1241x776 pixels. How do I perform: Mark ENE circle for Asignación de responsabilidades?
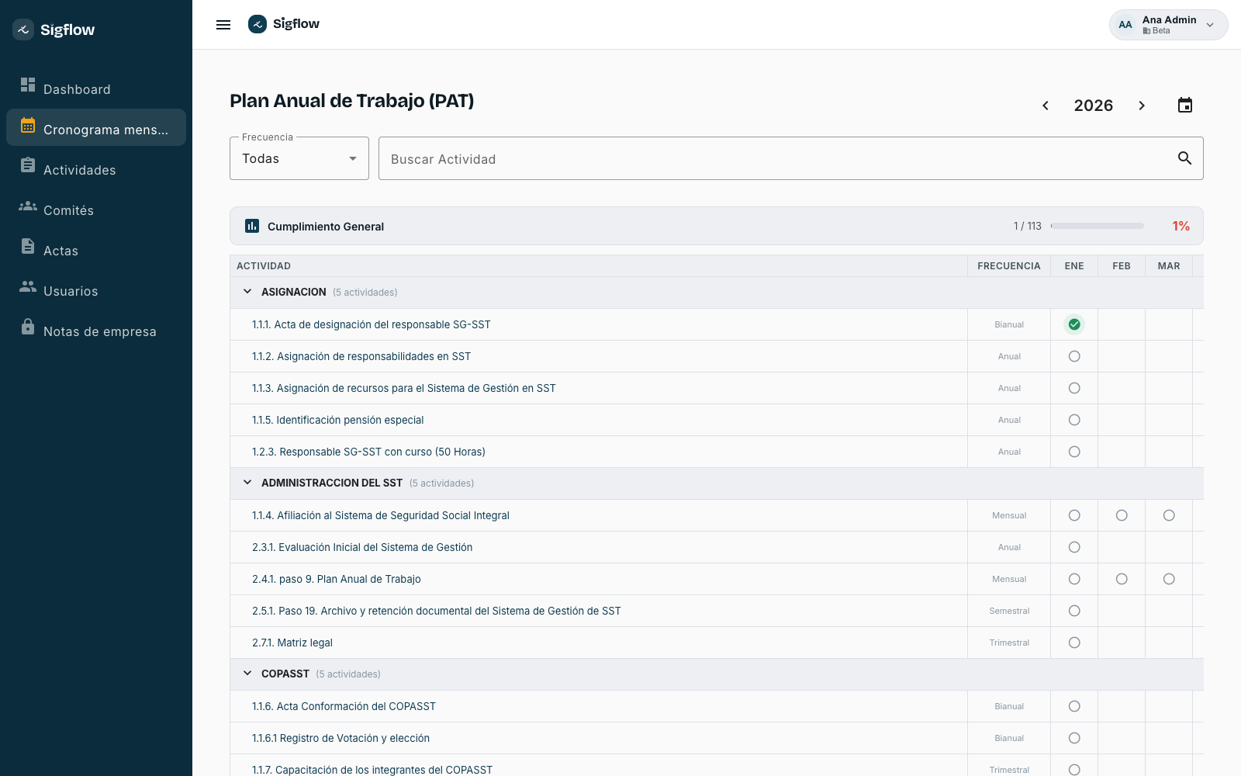[1074, 356]
